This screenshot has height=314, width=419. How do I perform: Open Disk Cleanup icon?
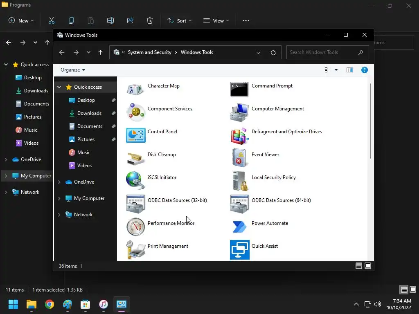(135, 158)
